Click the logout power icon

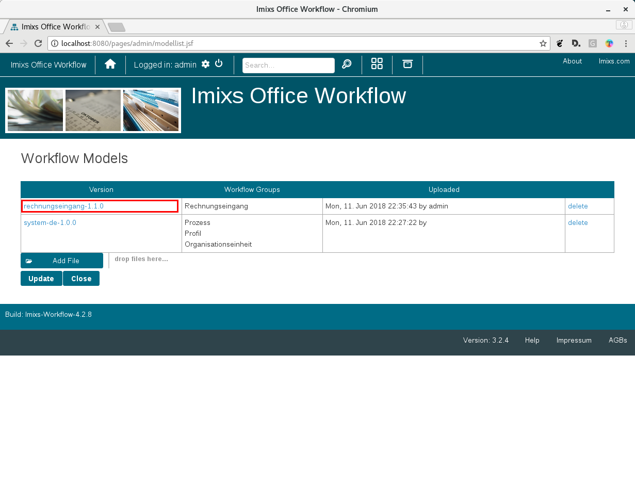[219, 63]
